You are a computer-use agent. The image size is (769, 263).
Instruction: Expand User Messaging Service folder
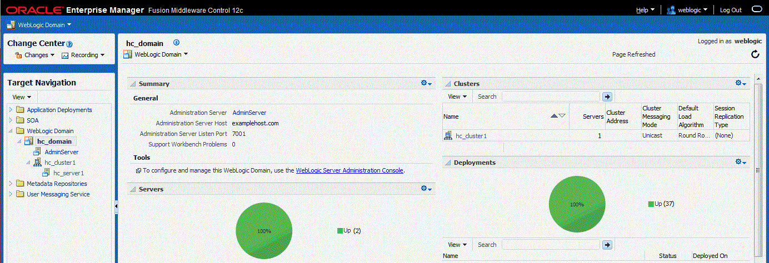tap(11, 194)
